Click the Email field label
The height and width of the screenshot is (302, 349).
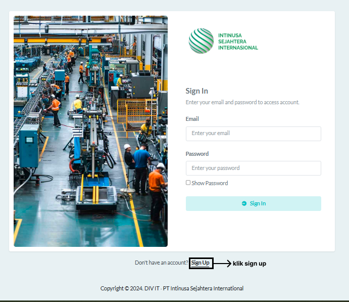point(192,119)
